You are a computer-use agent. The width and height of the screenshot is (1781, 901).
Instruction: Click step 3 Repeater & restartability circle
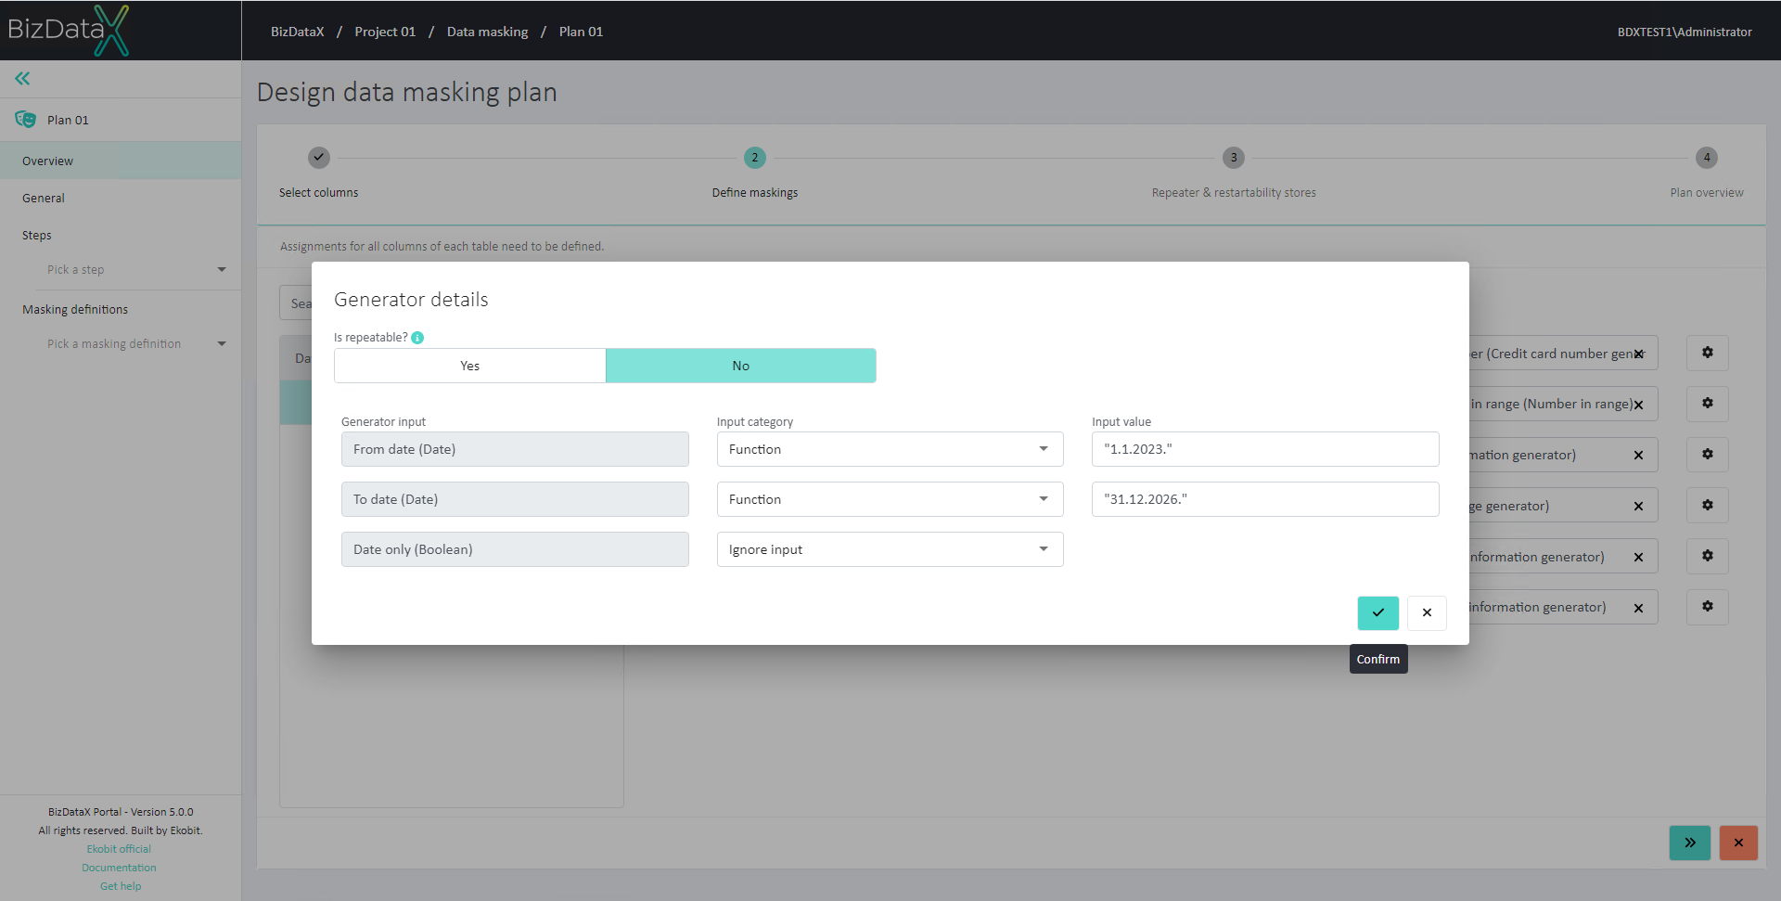pyautogui.click(x=1234, y=158)
